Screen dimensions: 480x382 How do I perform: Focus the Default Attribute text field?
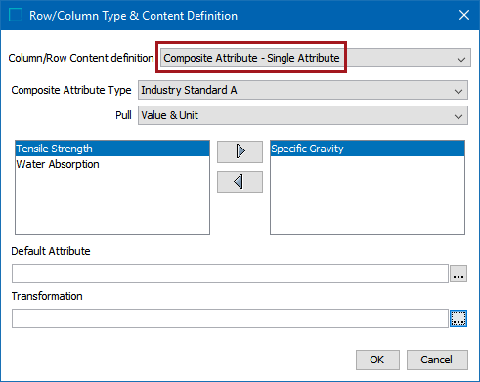(x=230, y=274)
